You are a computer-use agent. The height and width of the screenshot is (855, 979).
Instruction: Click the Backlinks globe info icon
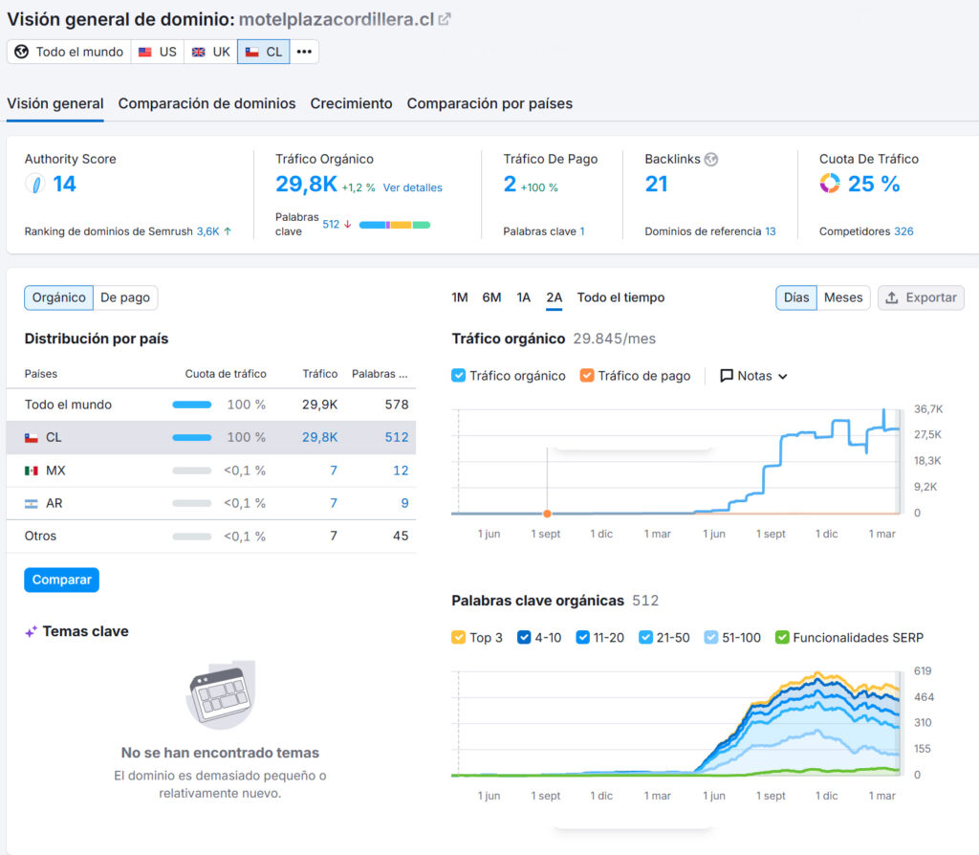(711, 160)
